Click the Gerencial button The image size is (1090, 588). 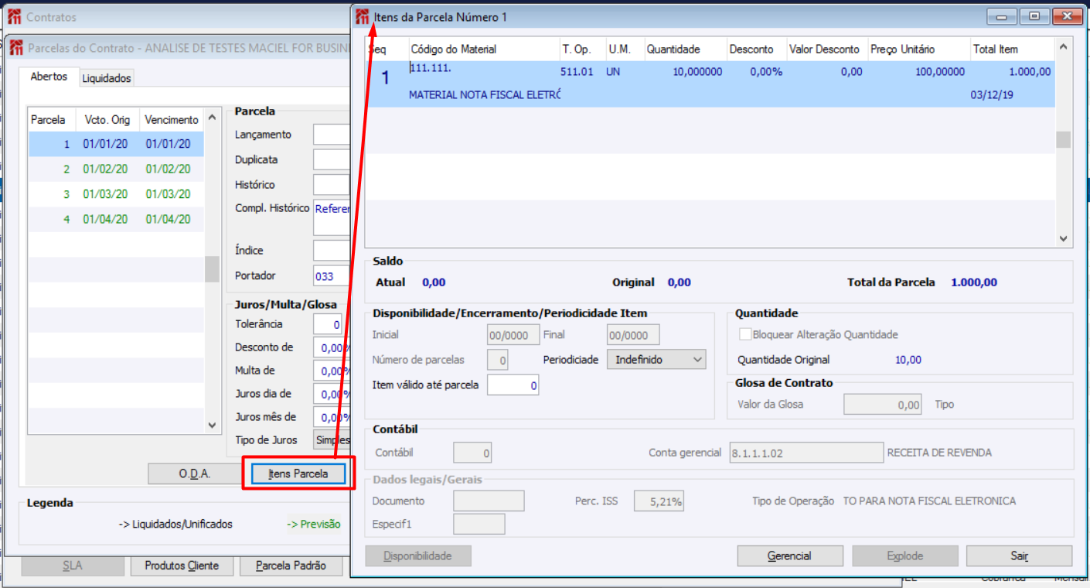click(790, 556)
